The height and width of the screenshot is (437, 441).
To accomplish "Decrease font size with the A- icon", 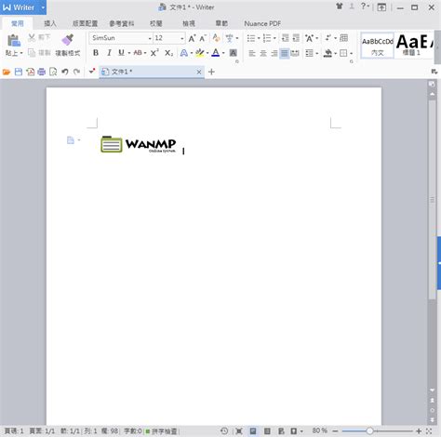I will pyautogui.click(x=203, y=38).
